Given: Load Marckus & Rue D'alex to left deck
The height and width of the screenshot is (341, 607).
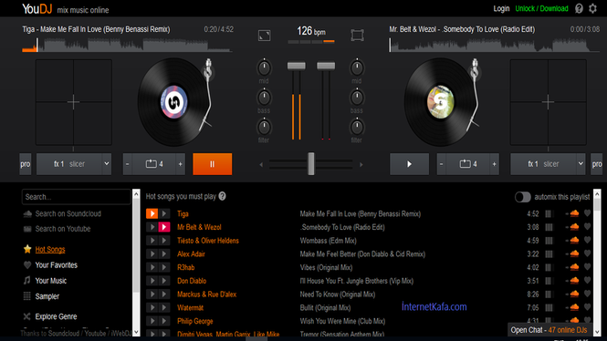Looking at the screenshot, I should (152, 294).
